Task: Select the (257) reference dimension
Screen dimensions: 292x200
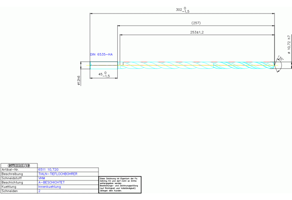Action: [x=196, y=23]
